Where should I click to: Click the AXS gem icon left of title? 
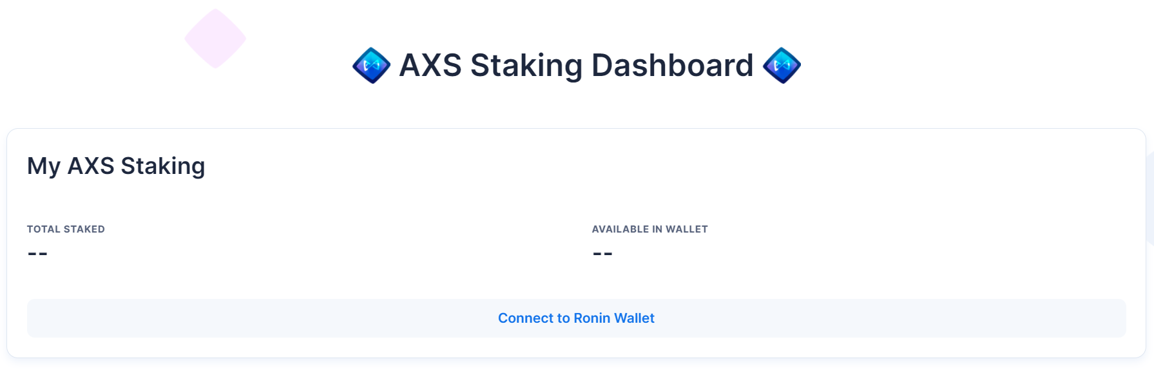[x=371, y=65]
